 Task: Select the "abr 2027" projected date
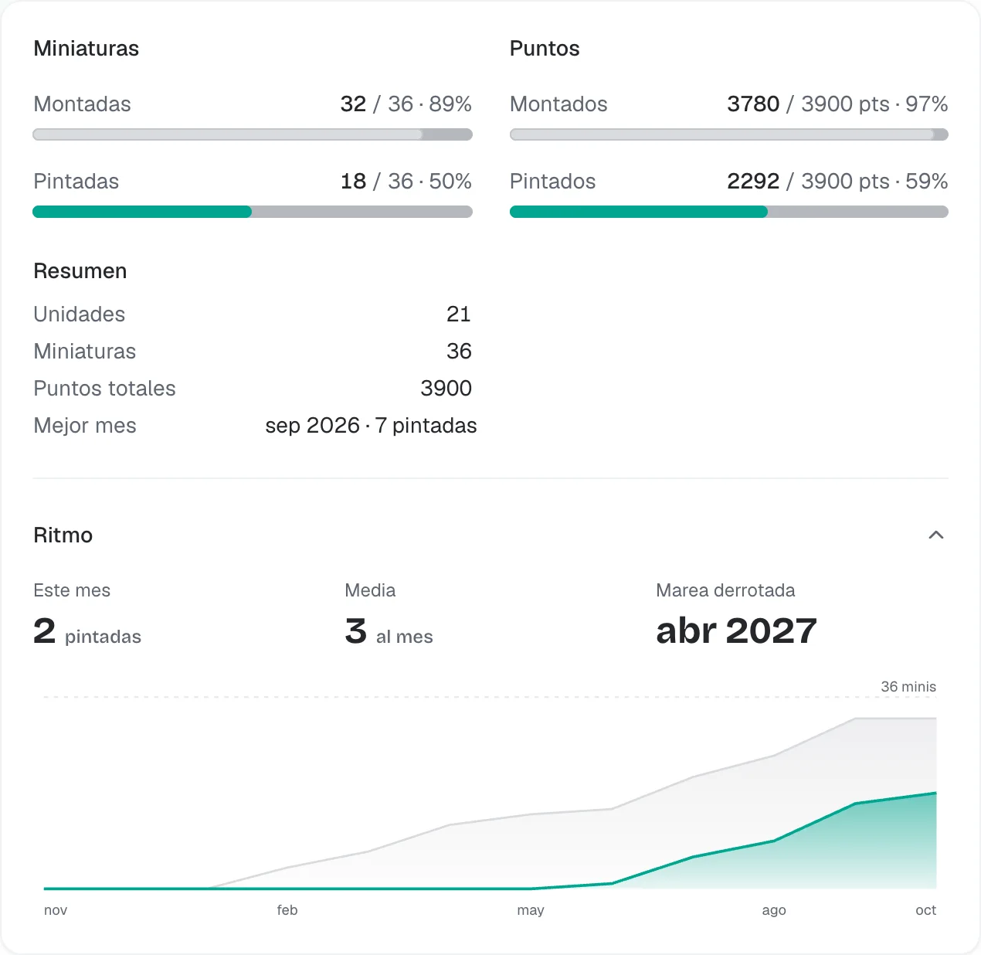[736, 631]
